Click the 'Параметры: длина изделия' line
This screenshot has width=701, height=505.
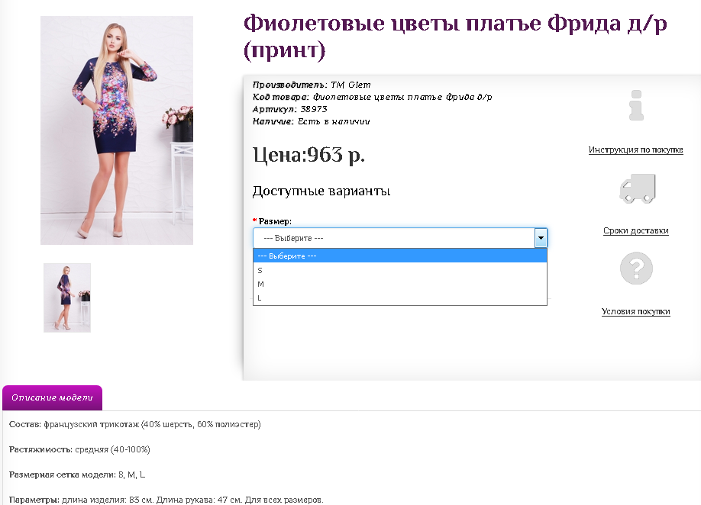coord(166,500)
